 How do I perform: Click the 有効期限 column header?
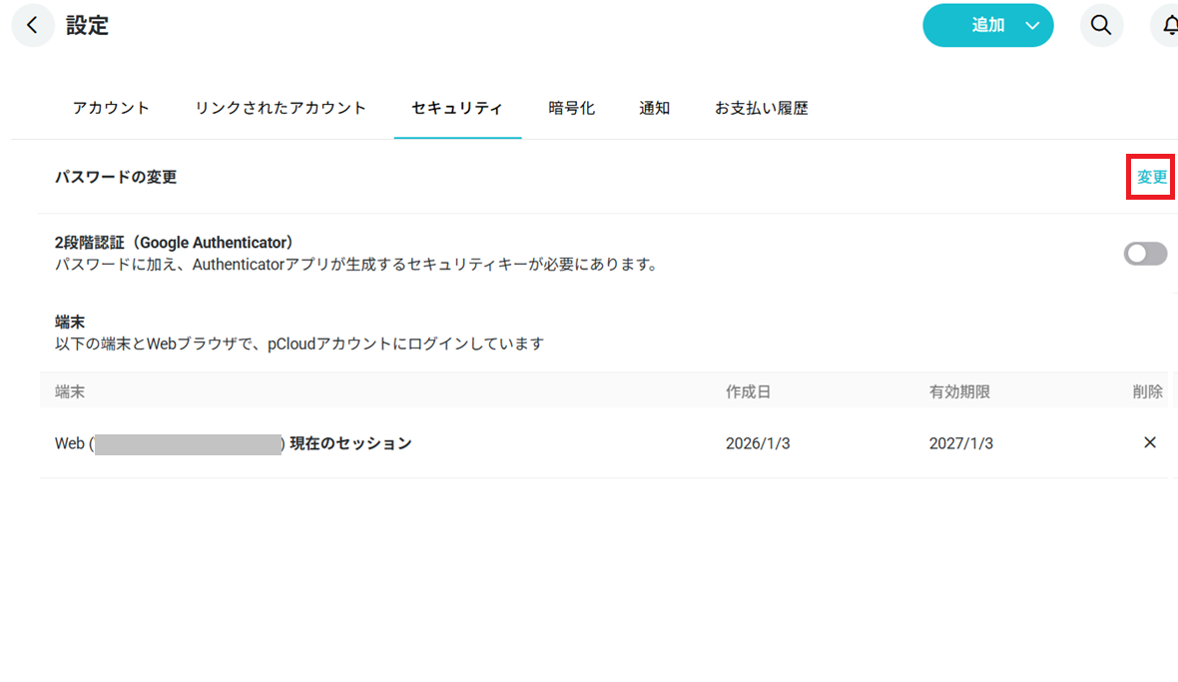click(x=959, y=391)
